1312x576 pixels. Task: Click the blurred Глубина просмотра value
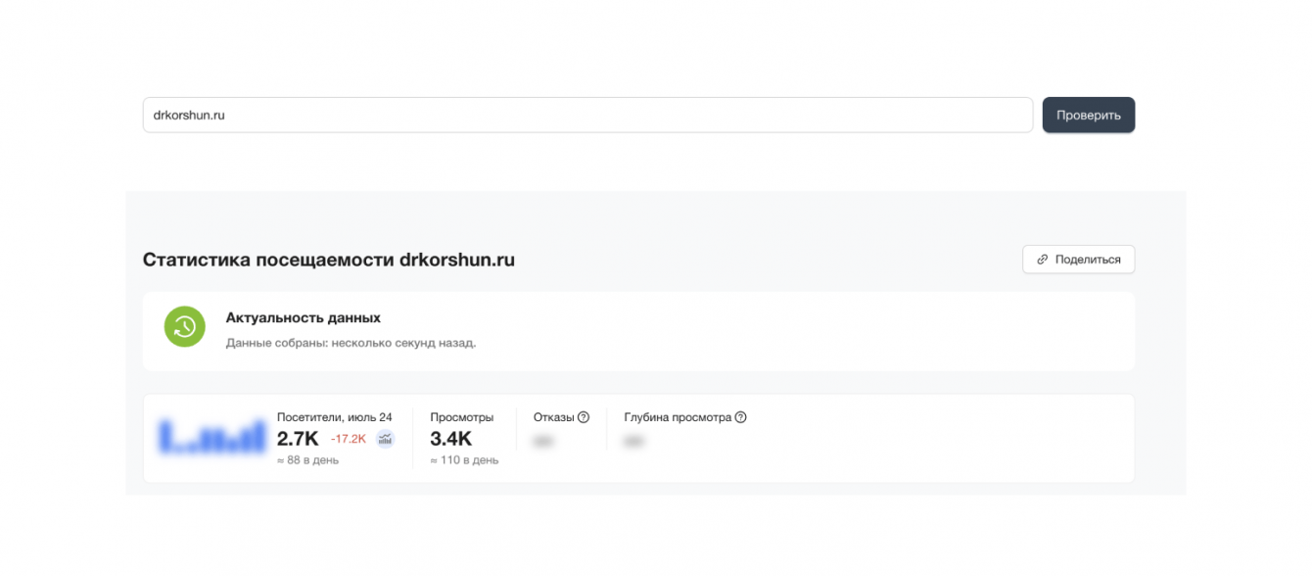click(x=633, y=442)
